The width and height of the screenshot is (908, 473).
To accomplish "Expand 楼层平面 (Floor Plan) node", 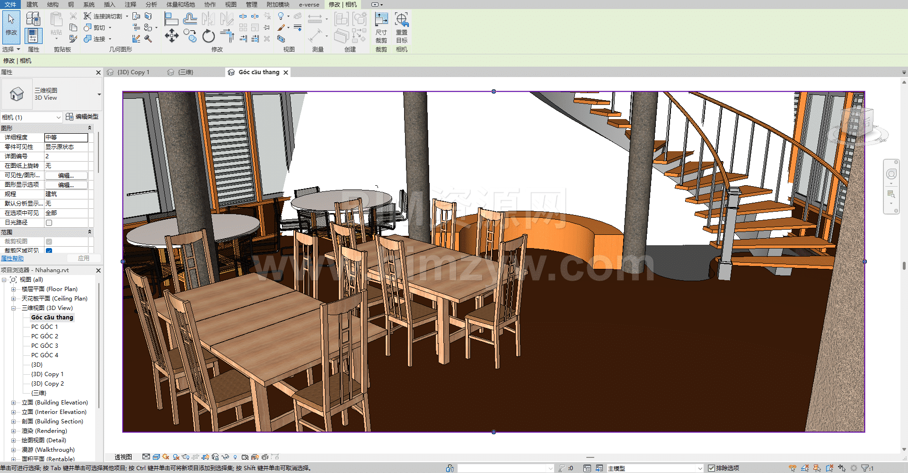I will 13,289.
